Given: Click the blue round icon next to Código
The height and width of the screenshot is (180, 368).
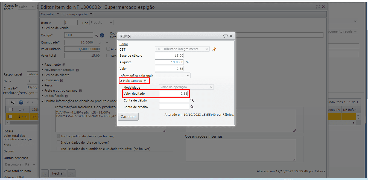Looking at the screenshot, I should pos(102,35).
